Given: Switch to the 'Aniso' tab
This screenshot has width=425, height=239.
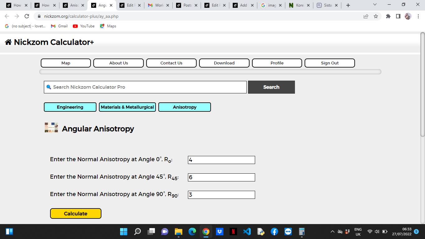Looking at the screenshot, I should point(73,5).
